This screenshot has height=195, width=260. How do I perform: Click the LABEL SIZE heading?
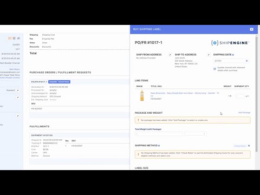[x=141, y=168]
